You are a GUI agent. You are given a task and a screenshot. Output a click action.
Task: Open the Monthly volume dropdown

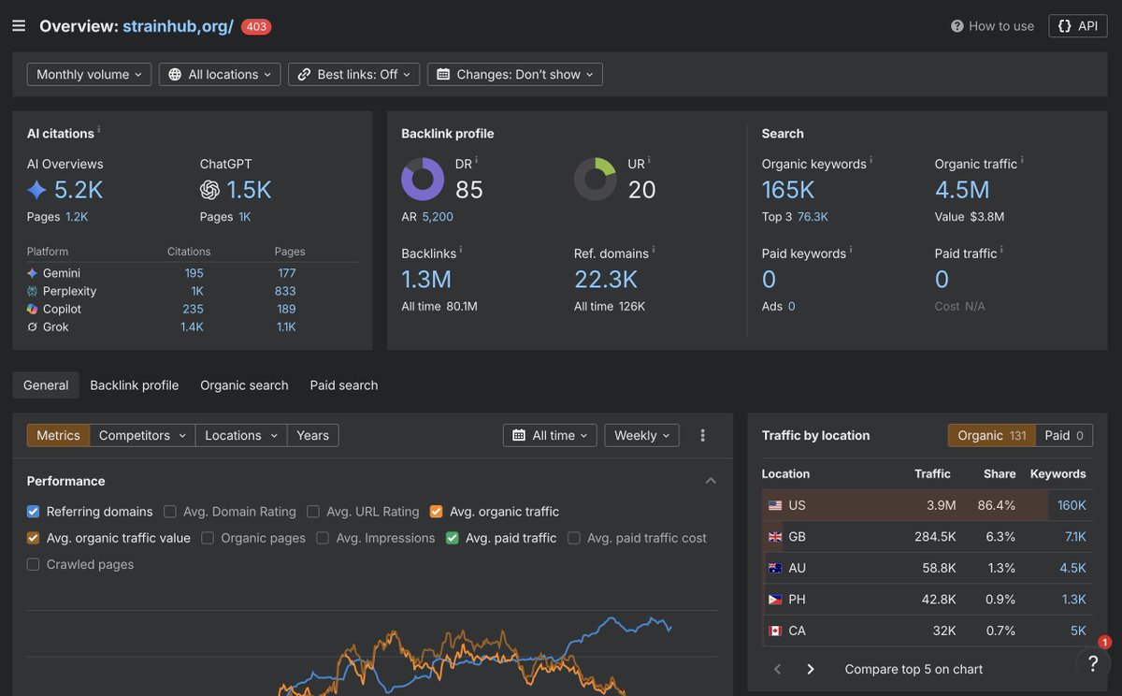tap(89, 74)
